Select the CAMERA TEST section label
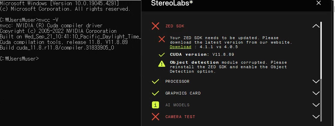 pos(180,117)
